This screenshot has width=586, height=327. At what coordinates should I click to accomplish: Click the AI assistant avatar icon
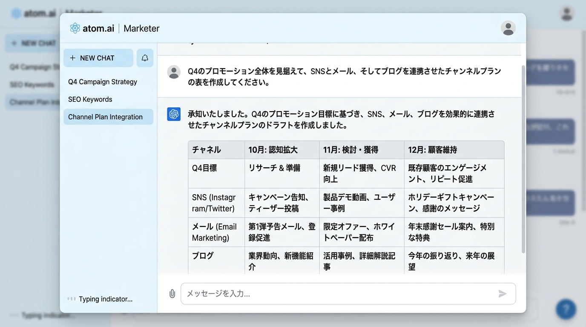pyautogui.click(x=174, y=114)
